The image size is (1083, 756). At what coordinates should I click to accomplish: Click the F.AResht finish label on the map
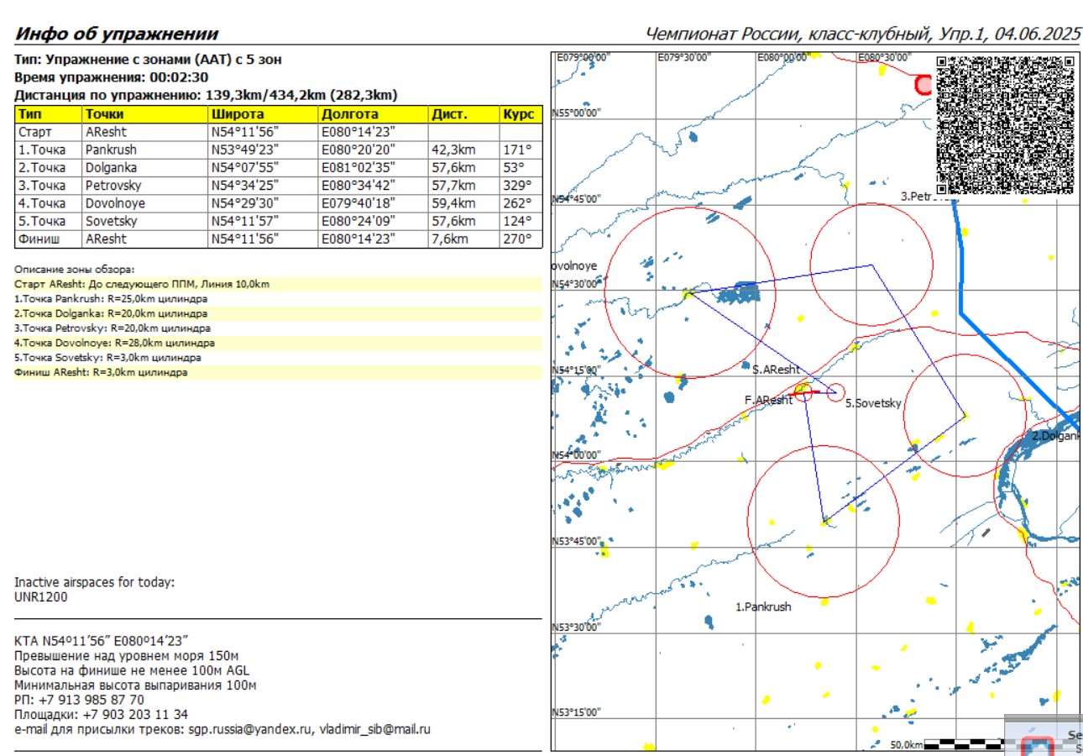(x=767, y=401)
